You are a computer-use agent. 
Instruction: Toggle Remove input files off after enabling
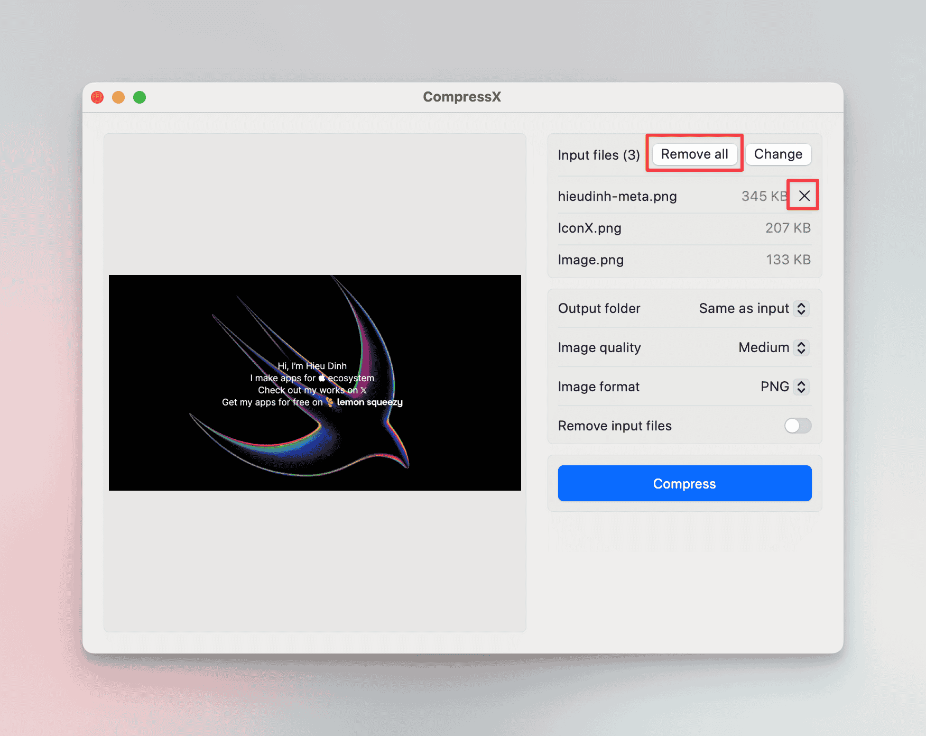[798, 426]
